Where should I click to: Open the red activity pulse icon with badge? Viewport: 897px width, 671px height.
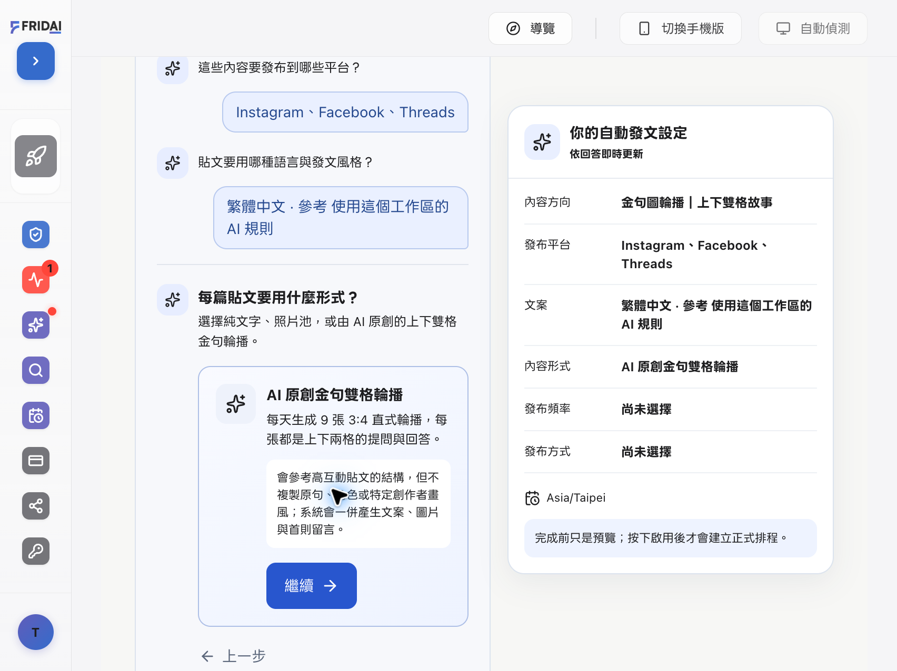point(36,280)
